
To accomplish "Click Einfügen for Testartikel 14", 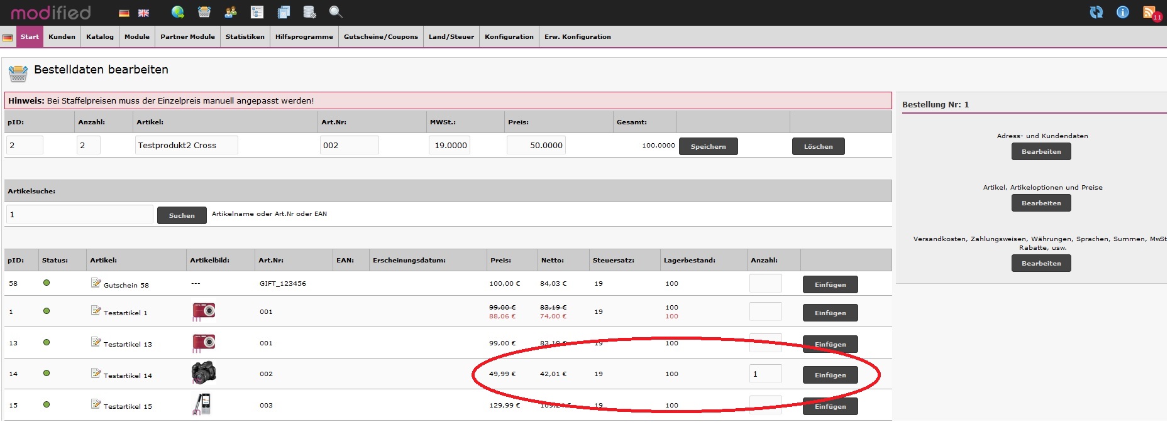I will [x=830, y=375].
